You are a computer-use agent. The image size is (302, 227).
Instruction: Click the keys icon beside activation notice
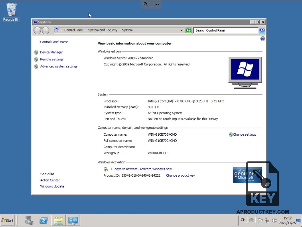(106, 169)
